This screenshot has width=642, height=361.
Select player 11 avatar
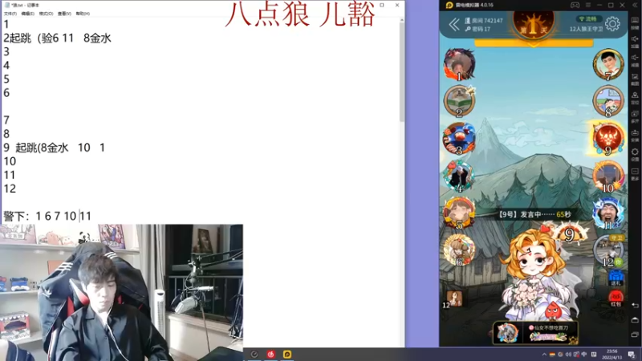click(608, 213)
